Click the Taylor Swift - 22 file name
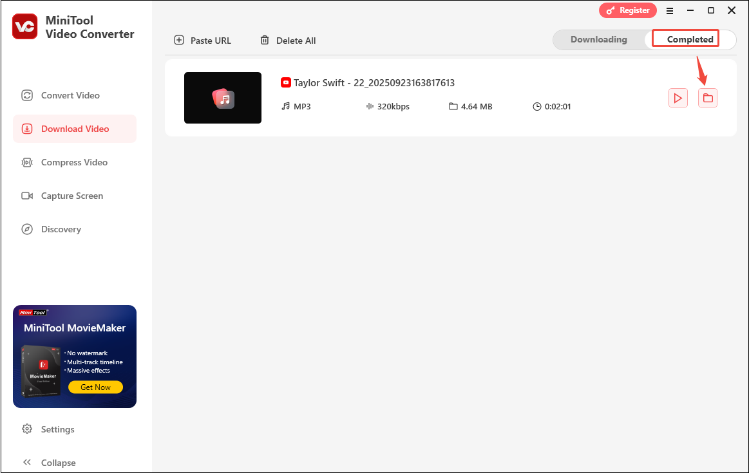Image resolution: width=749 pixels, height=473 pixels. 374,83
